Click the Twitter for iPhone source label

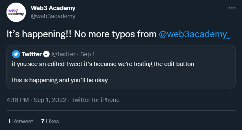pos(96,100)
